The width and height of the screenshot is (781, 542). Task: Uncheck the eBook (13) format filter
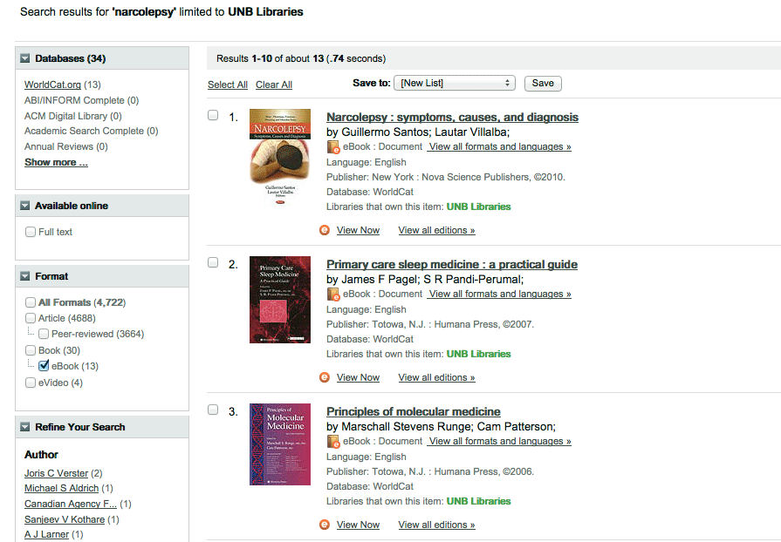pyautogui.click(x=44, y=366)
